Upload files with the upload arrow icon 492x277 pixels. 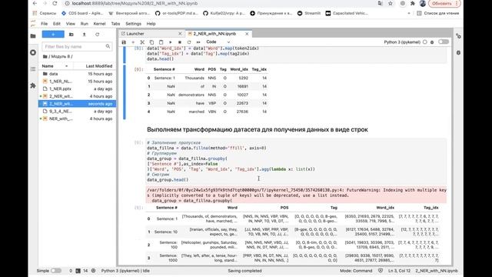coord(84,34)
